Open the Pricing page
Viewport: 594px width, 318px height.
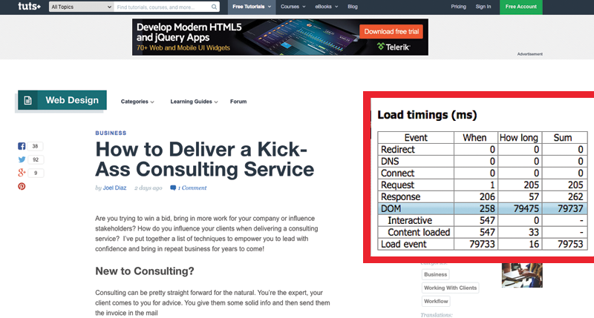click(x=458, y=7)
